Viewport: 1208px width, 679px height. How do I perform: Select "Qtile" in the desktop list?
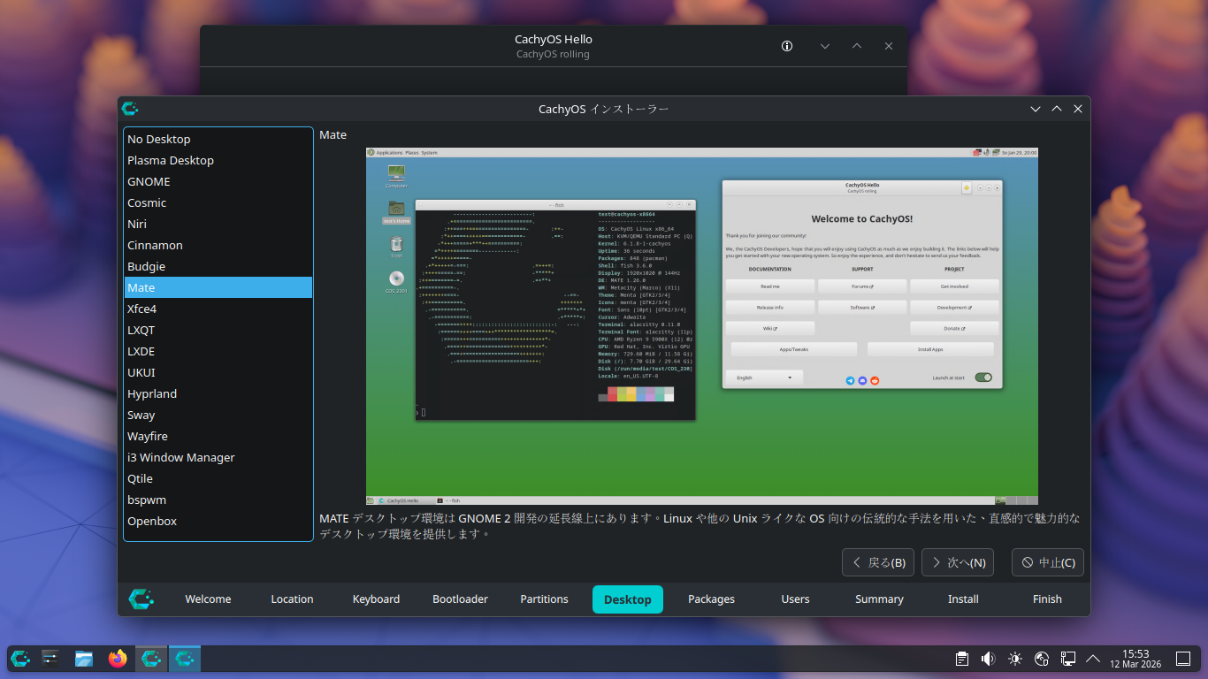[x=218, y=478]
